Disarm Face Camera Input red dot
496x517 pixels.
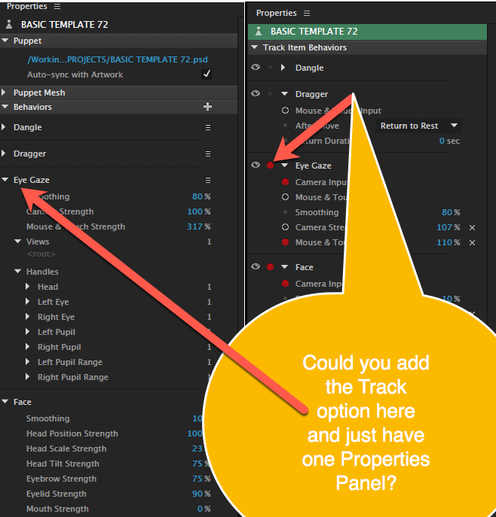[286, 283]
